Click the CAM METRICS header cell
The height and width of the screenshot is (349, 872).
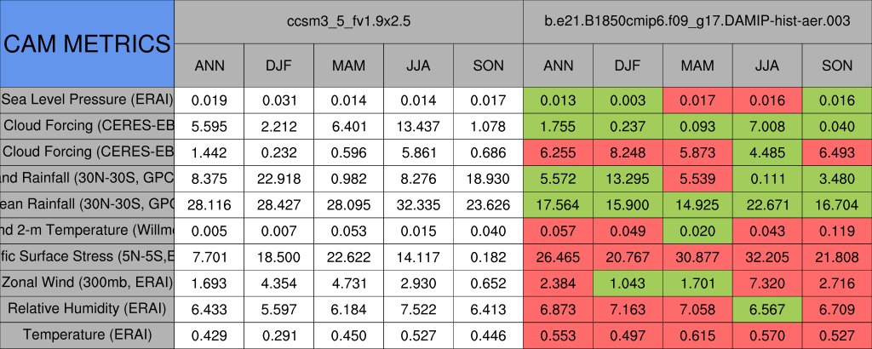(x=87, y=43)
